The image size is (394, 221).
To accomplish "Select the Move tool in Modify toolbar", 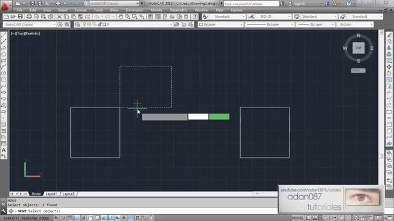I will 389,67.
